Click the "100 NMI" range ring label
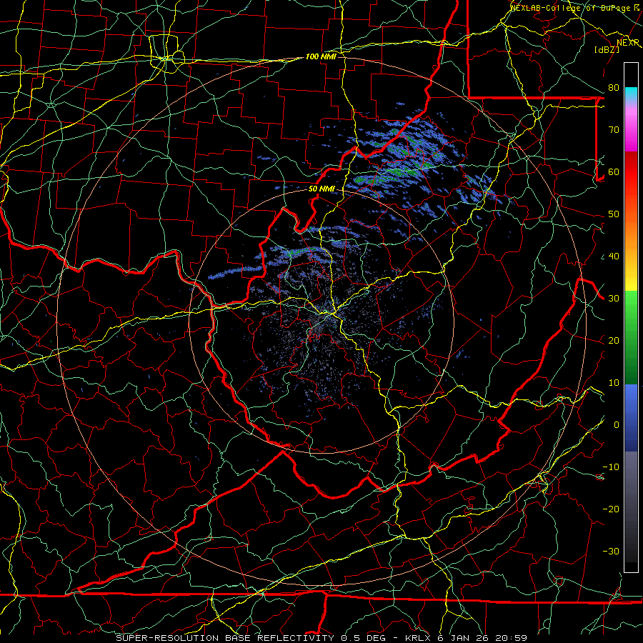Viewport: 643px width, 643px height. (x=321, y=56)
